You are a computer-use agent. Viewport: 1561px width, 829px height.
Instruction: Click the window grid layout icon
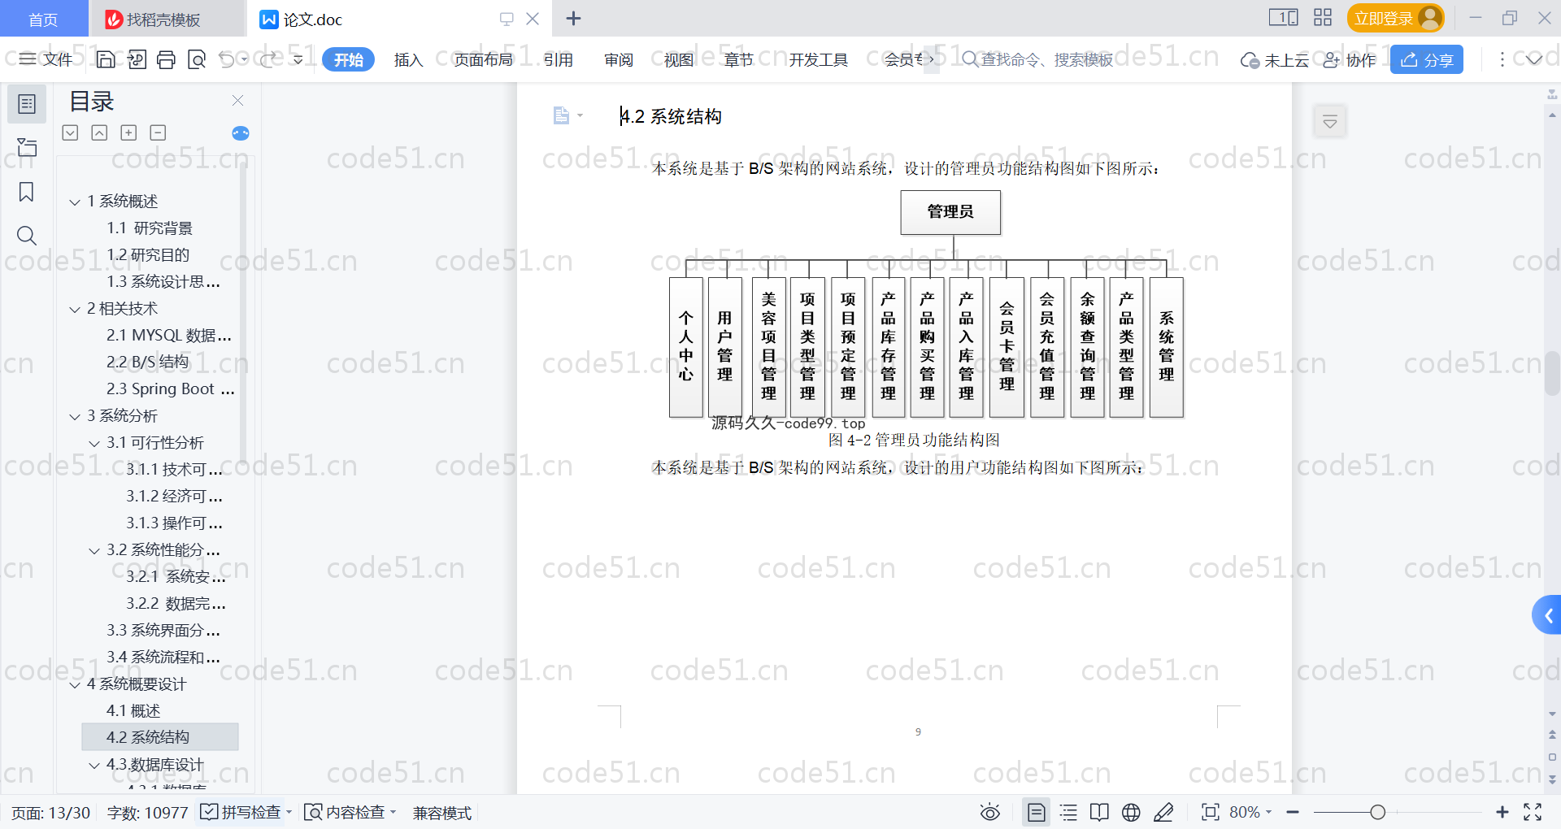1323,17
